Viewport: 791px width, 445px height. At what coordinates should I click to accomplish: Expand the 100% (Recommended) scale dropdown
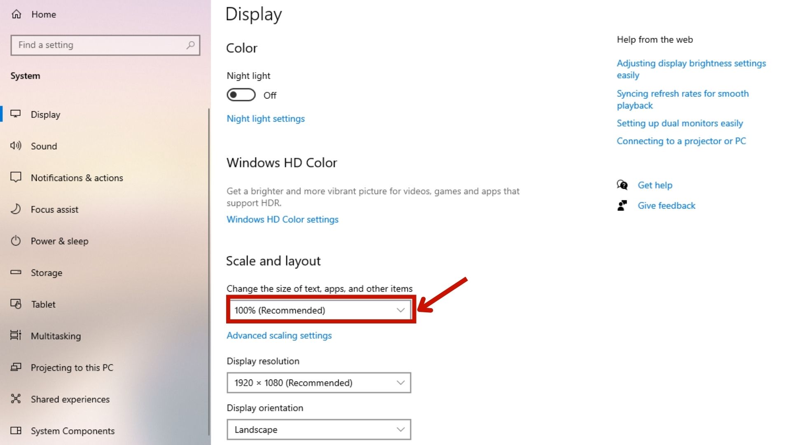[x=319, y=310]
